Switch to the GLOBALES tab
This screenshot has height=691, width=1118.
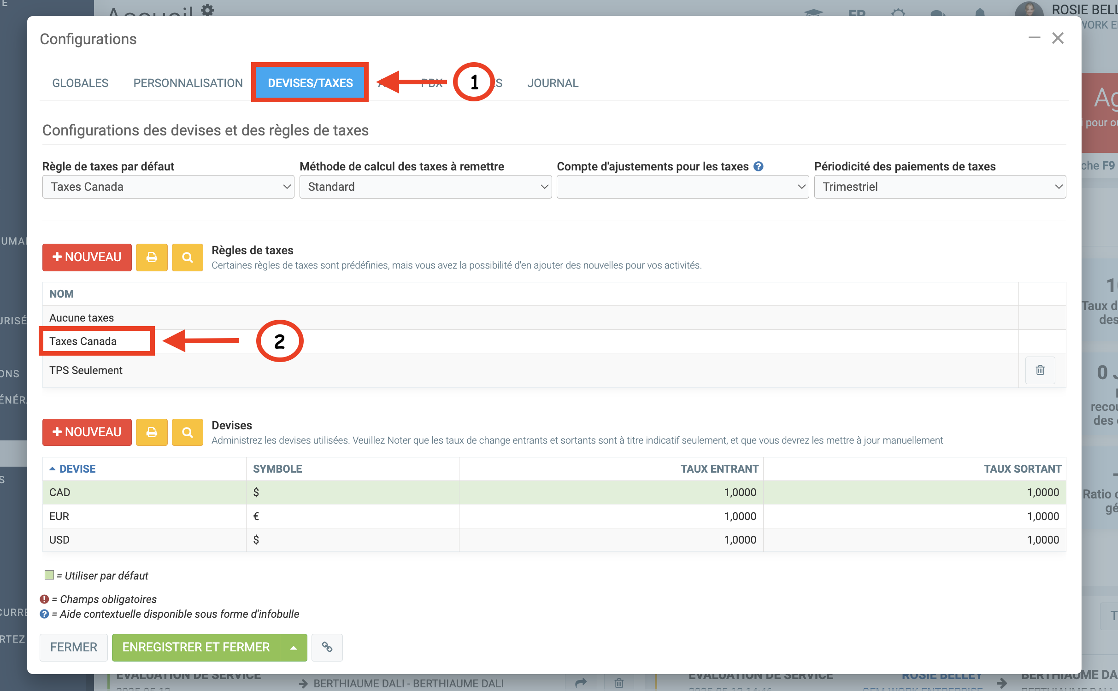(80, 83)
